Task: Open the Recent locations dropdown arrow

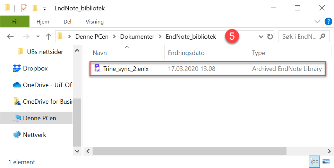Action: (38, 36)
